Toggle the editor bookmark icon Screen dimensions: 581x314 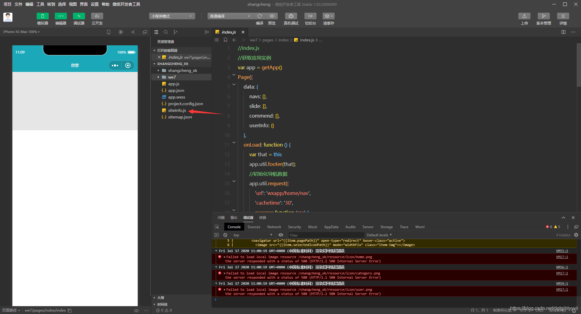(225, 40)
